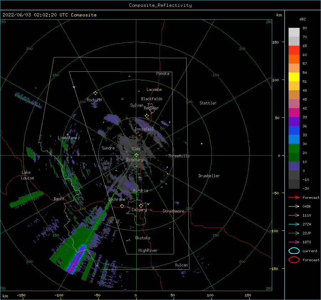Click the Stettler label
Image resolution: width=321 pixels, height=300 pixels.
[208, 103]
